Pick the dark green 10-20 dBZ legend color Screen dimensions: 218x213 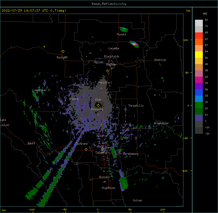[199, 111]
